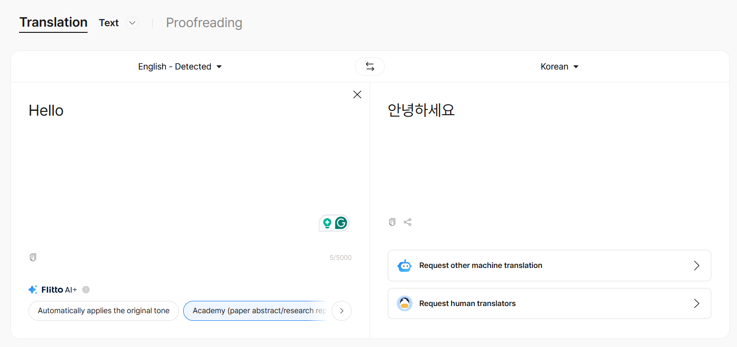Open the Korean target language dropdown
Screen dimensions: 737x347
(560, 67)
